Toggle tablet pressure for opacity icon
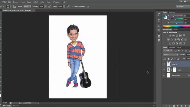Screen dimensions: 190x107 click(50, 7)
